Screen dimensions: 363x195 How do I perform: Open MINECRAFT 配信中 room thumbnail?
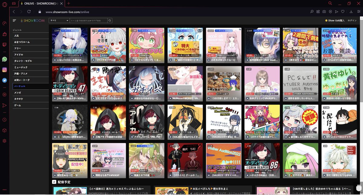click(x=70, y=160)
